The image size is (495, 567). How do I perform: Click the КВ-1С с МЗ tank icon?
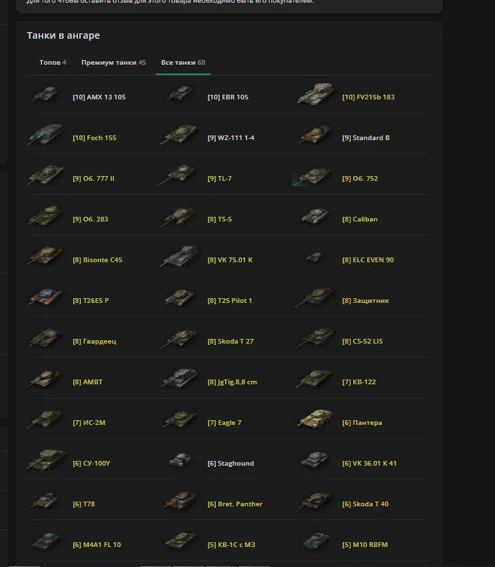(180, 541)
